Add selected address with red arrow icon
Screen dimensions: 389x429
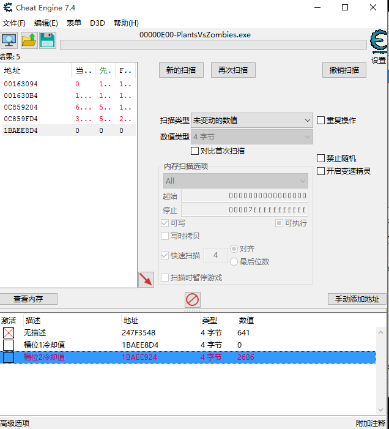tap(146, 280)
